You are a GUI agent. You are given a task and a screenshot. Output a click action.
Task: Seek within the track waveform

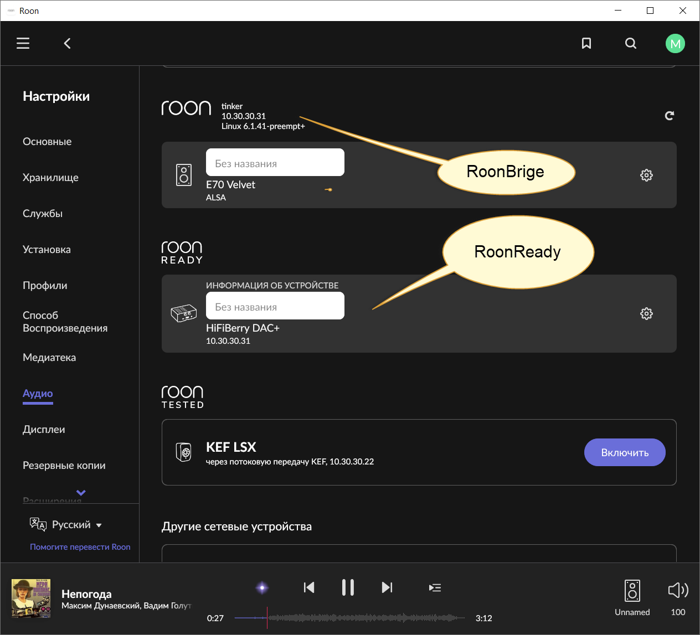(x=349, y=618)
